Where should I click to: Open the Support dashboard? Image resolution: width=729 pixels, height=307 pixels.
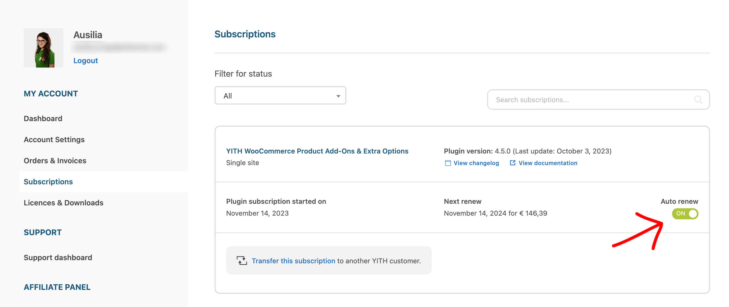click(x=58, y=258)
